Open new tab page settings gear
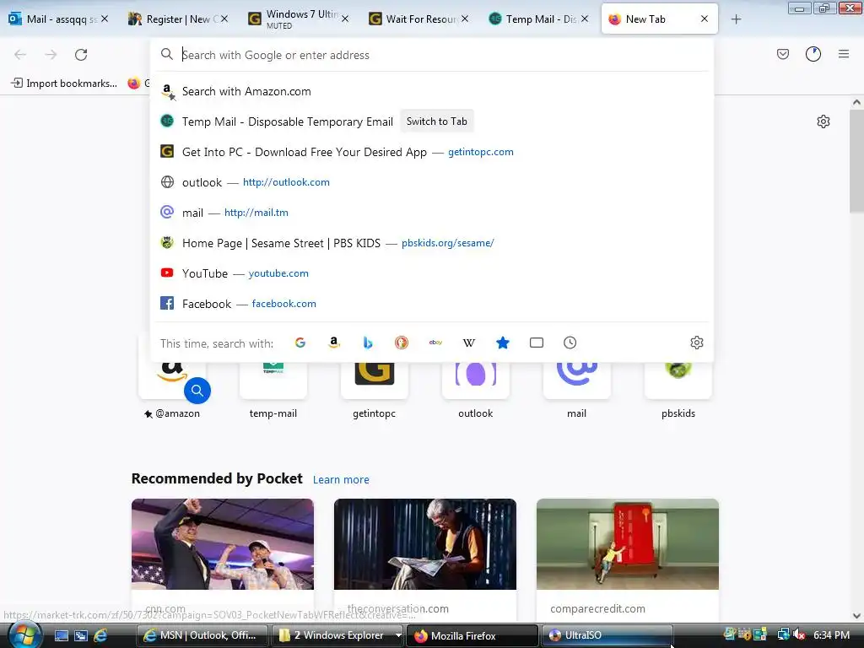This screenshot has height=648, width=864. (823, 121)
